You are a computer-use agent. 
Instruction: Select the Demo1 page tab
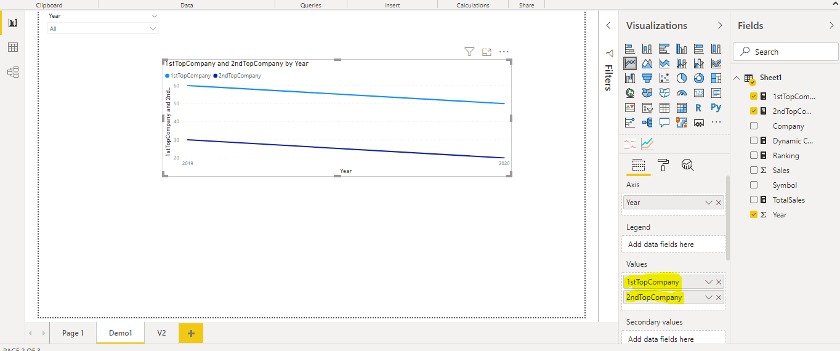pyautogui.click(x=121, y=333)
